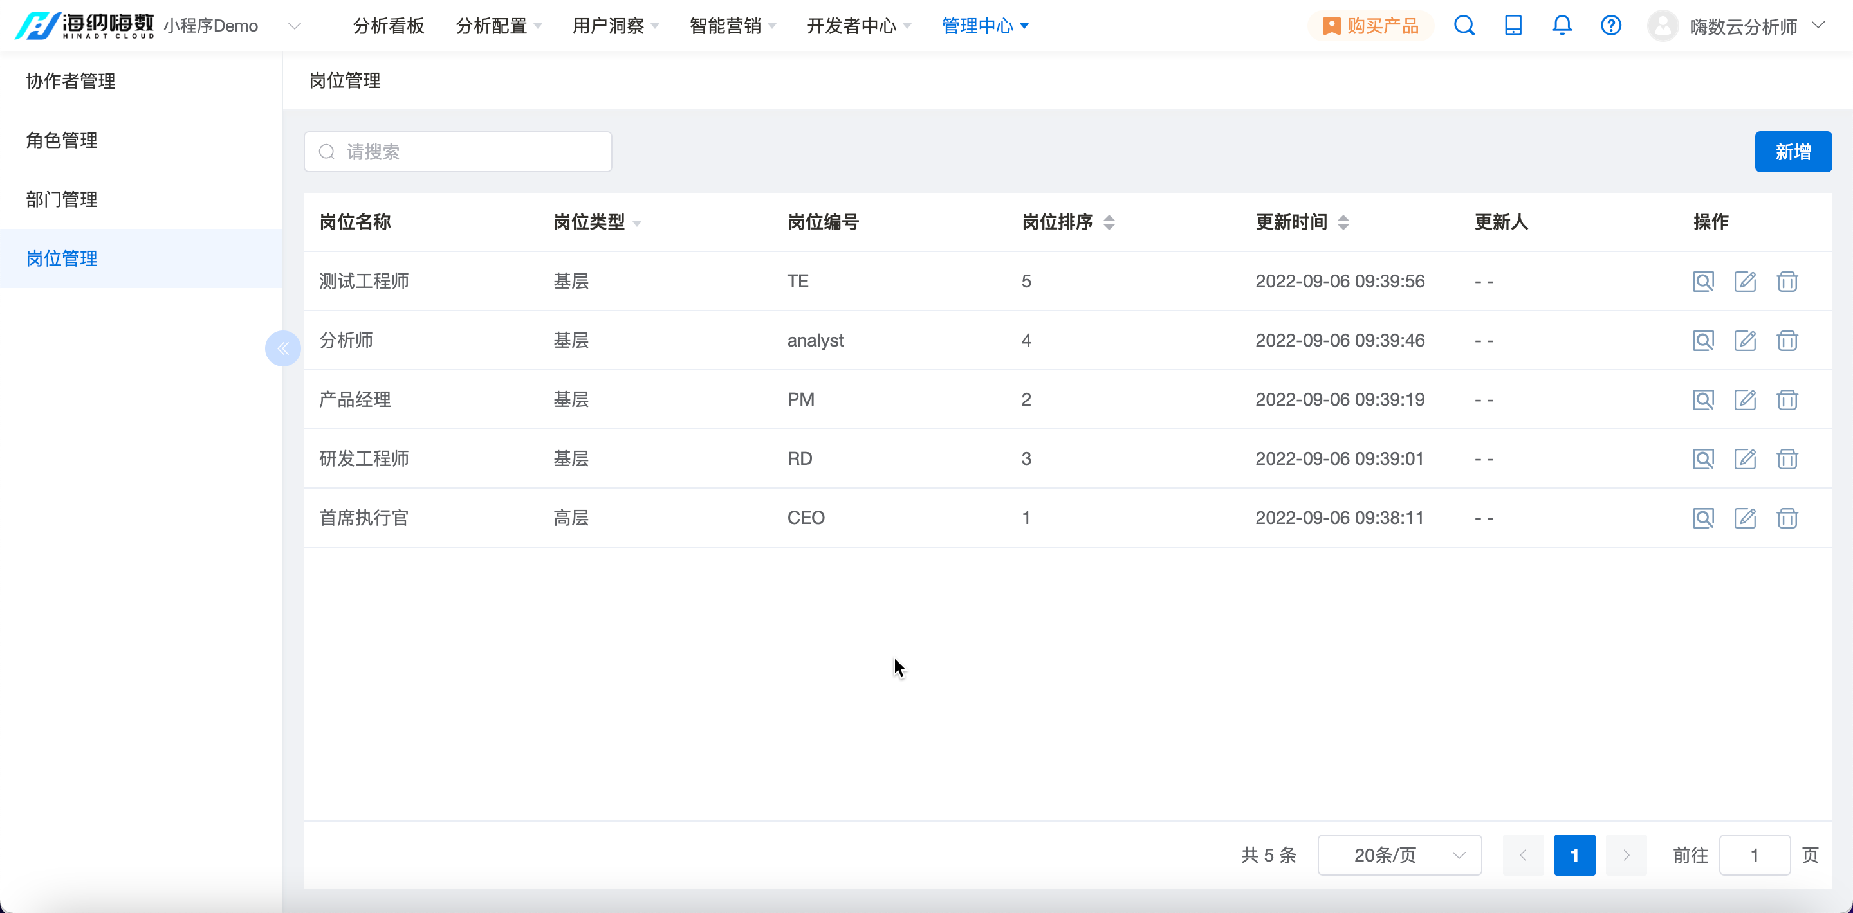Click the 购买产品 button

(x=1370, y=26)
